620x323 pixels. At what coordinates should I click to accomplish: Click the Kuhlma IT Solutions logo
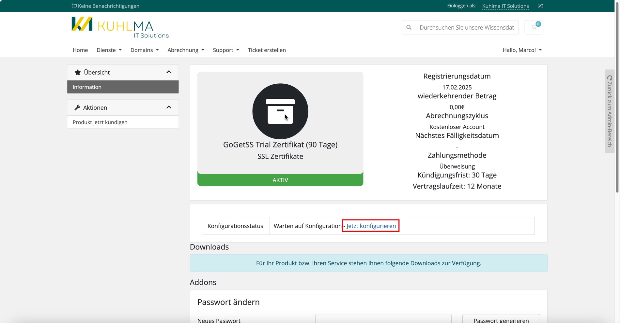click(120, 28)
